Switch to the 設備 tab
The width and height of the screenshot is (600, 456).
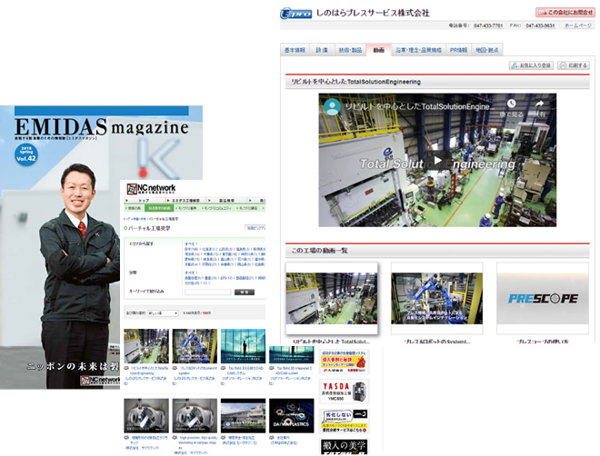[322, 50]
